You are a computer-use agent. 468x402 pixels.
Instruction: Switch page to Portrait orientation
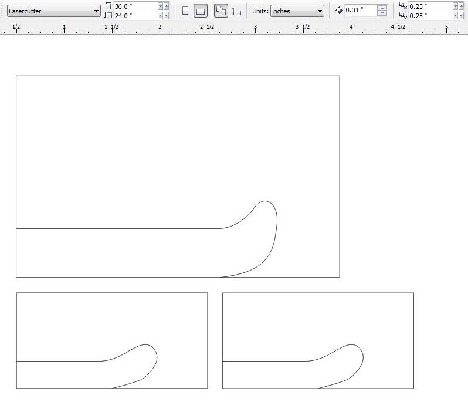(185, 11)
